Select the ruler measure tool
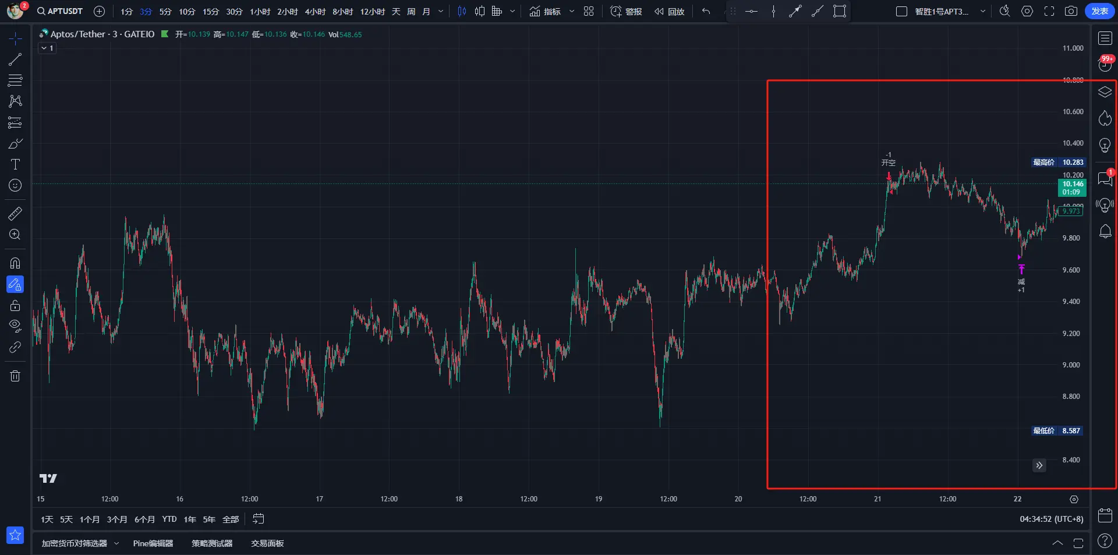 pos(15,214)
